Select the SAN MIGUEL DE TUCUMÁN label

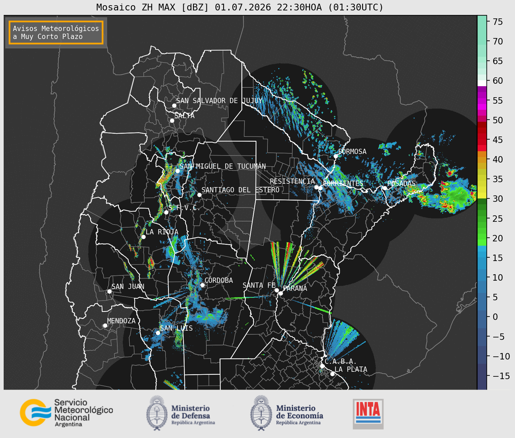223,166
